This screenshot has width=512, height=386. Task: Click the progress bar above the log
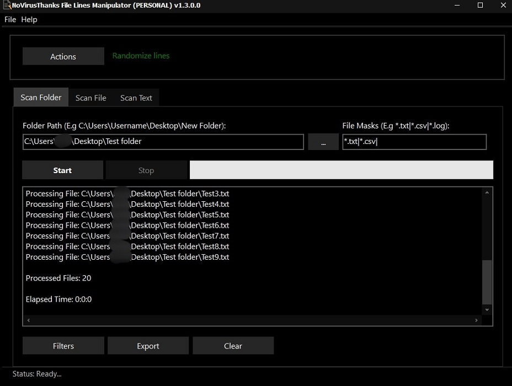click(x=341, y=170)
